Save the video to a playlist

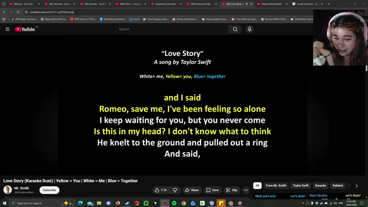212,190
